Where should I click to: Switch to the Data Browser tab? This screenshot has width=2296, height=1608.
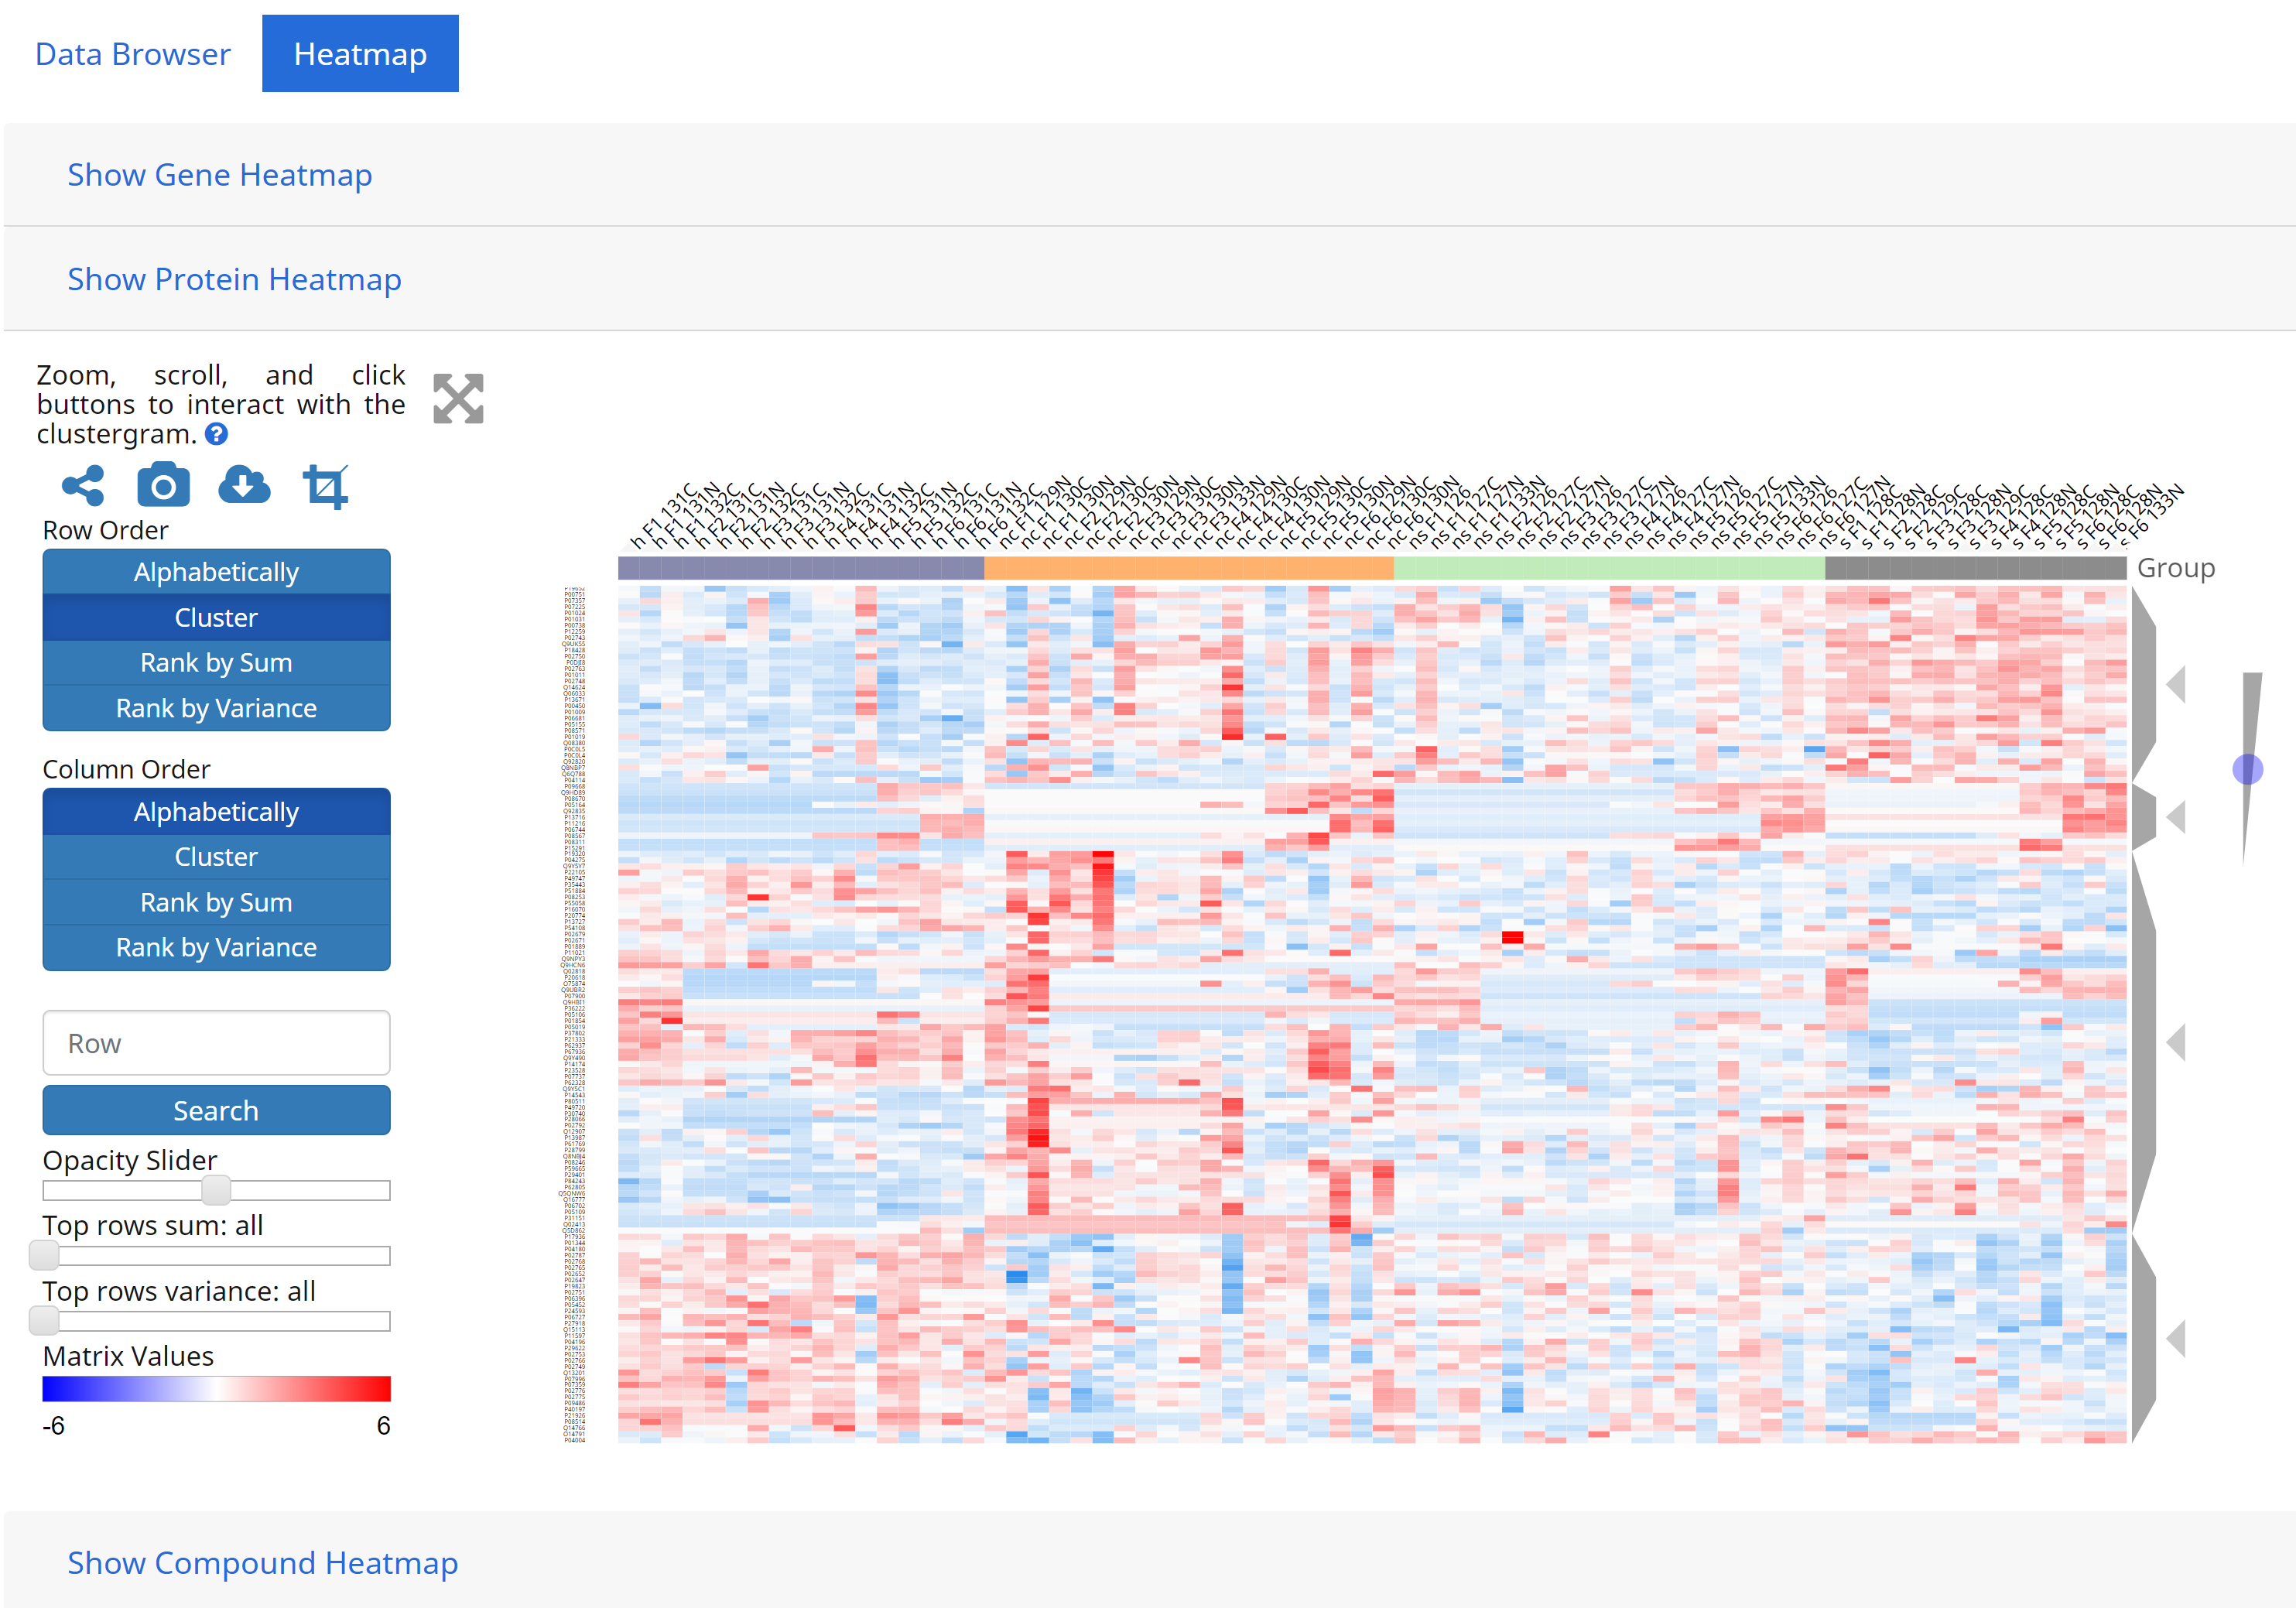tap(132, 53)
